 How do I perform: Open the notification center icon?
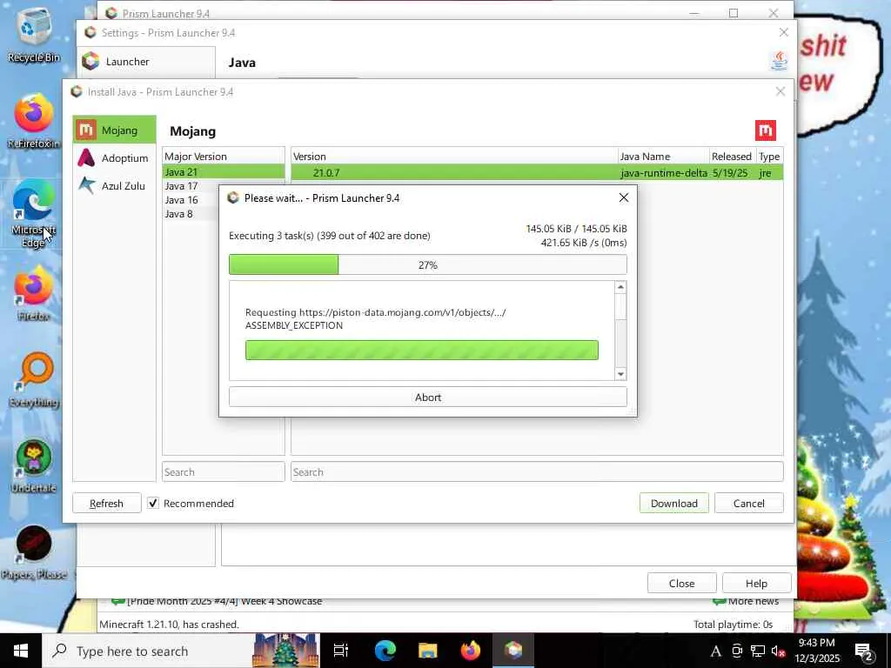pos(864,651)
